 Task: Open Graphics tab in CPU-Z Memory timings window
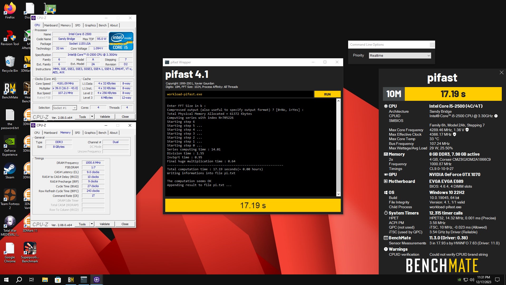90,133
